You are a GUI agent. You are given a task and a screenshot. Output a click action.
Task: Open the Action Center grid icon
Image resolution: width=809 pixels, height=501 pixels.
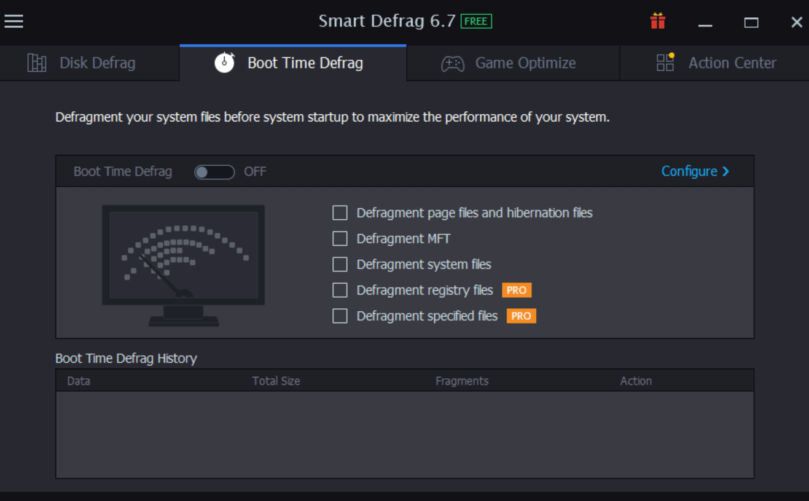[x=665, y=62]
